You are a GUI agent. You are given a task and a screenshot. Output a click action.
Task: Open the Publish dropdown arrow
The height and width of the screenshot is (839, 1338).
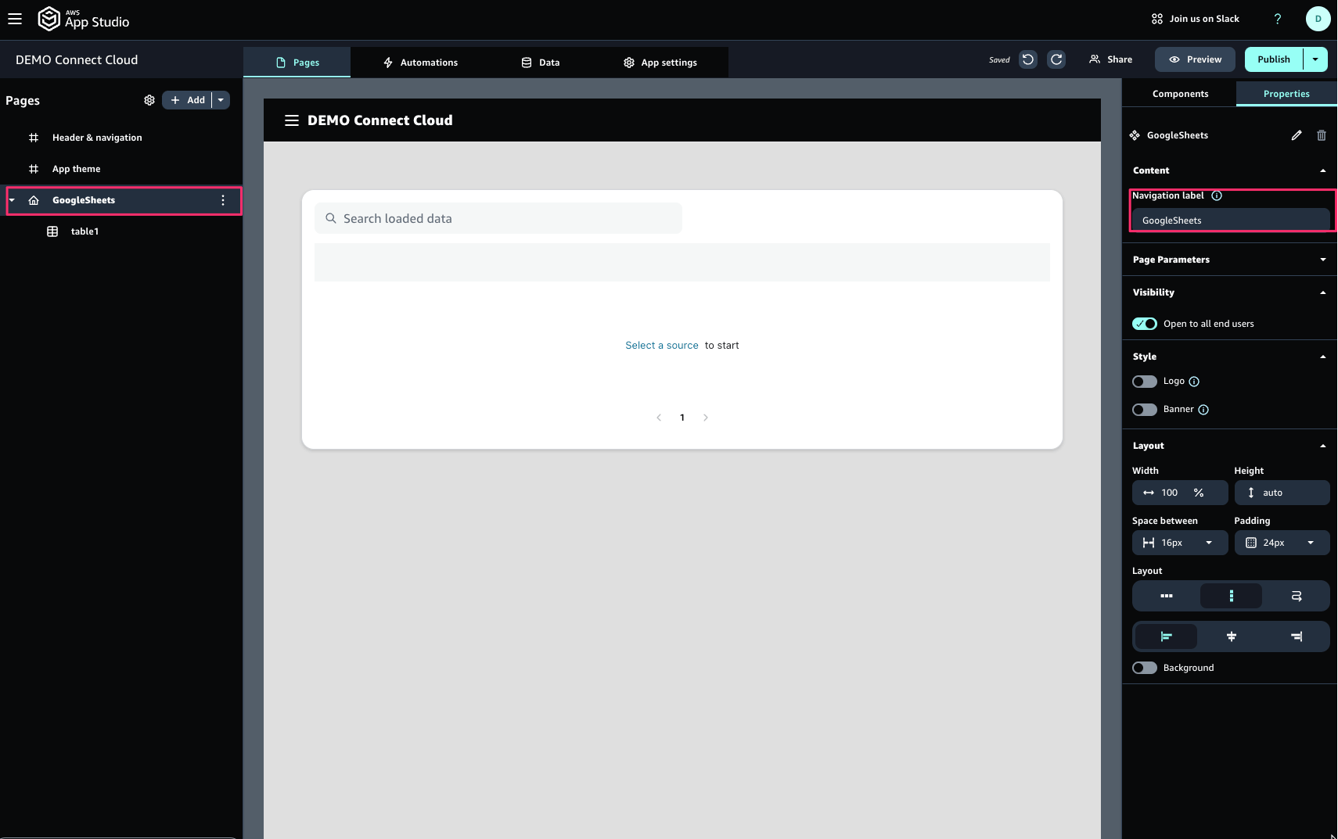[x=1315, y=59]
